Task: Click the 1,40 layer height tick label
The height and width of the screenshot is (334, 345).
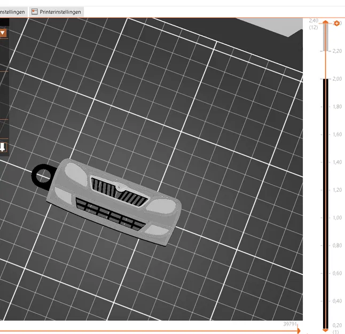Action: coord(337,162)
